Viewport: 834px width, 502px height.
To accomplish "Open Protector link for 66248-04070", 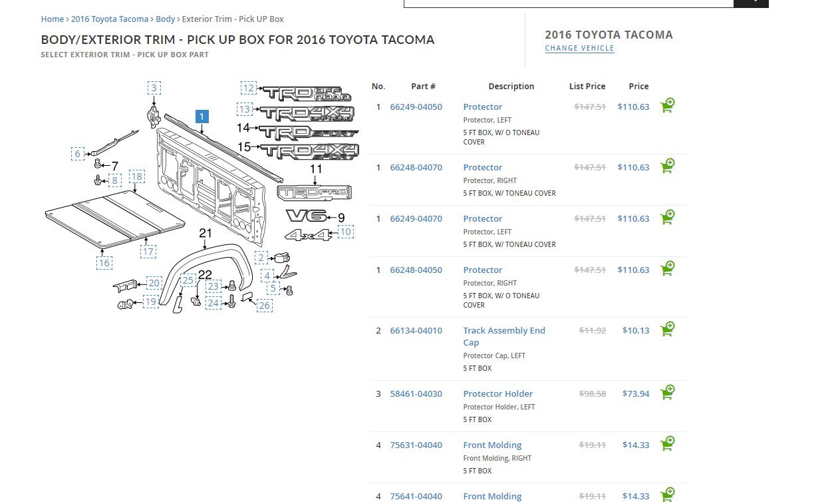I will pos(483,167).
